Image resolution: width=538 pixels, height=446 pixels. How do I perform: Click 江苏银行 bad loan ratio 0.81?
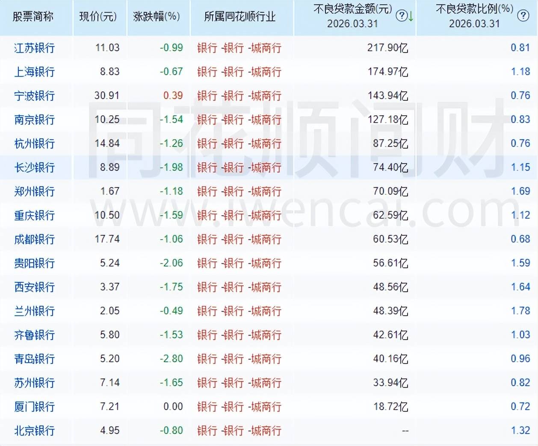tap(520, 47)
